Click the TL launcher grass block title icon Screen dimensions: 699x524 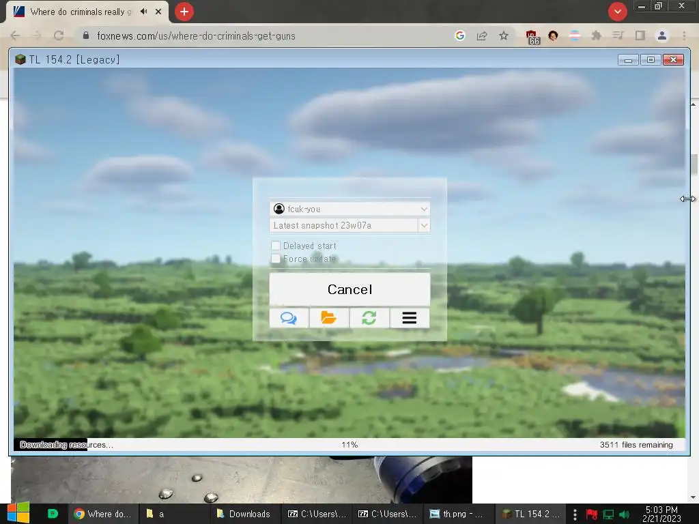coord(20,59)
